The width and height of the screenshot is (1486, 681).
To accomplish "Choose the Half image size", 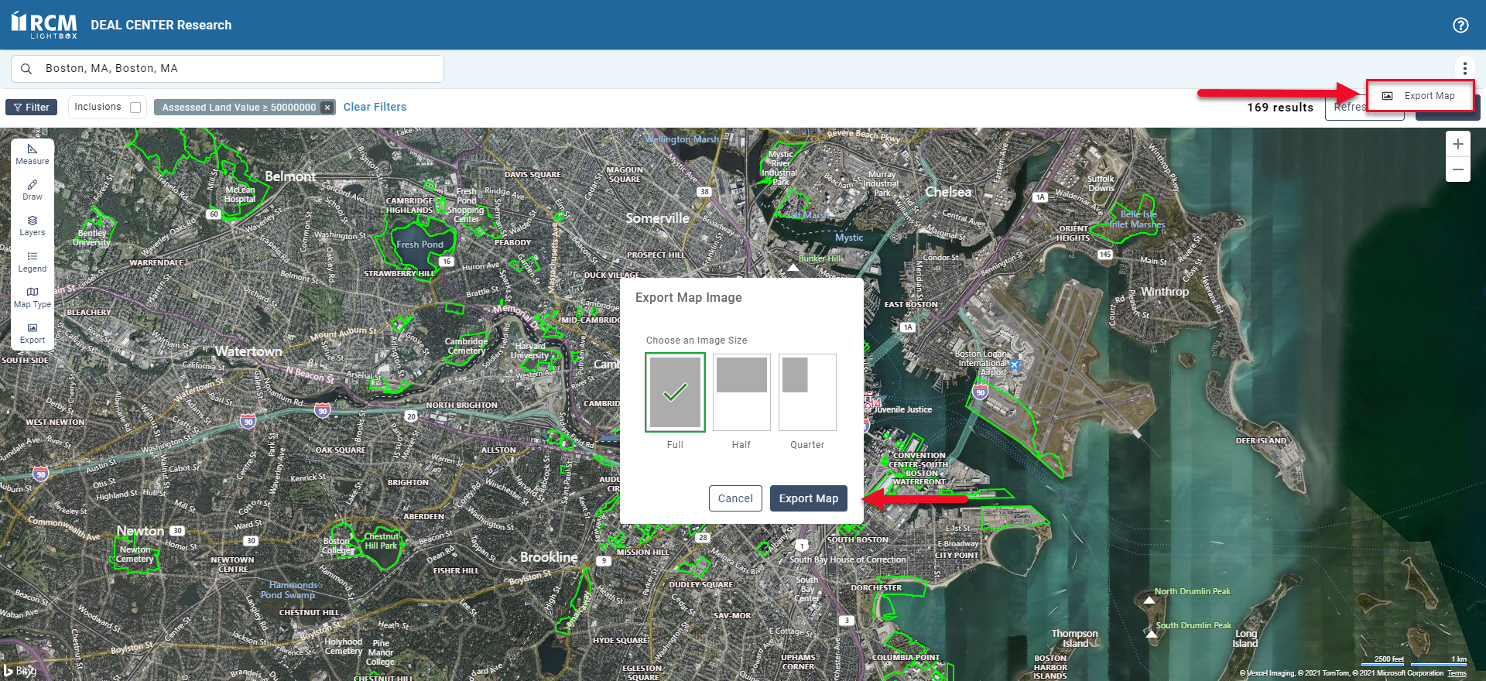I will point(741,392).
